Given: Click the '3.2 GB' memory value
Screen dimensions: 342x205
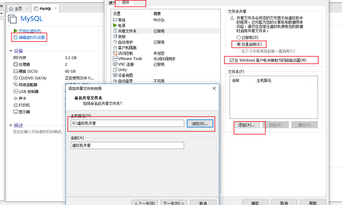Looking at the screenshot, I should click(71, 58).
